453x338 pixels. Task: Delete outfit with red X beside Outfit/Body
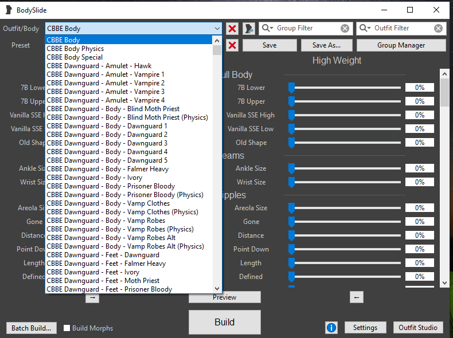click(232, 29)
